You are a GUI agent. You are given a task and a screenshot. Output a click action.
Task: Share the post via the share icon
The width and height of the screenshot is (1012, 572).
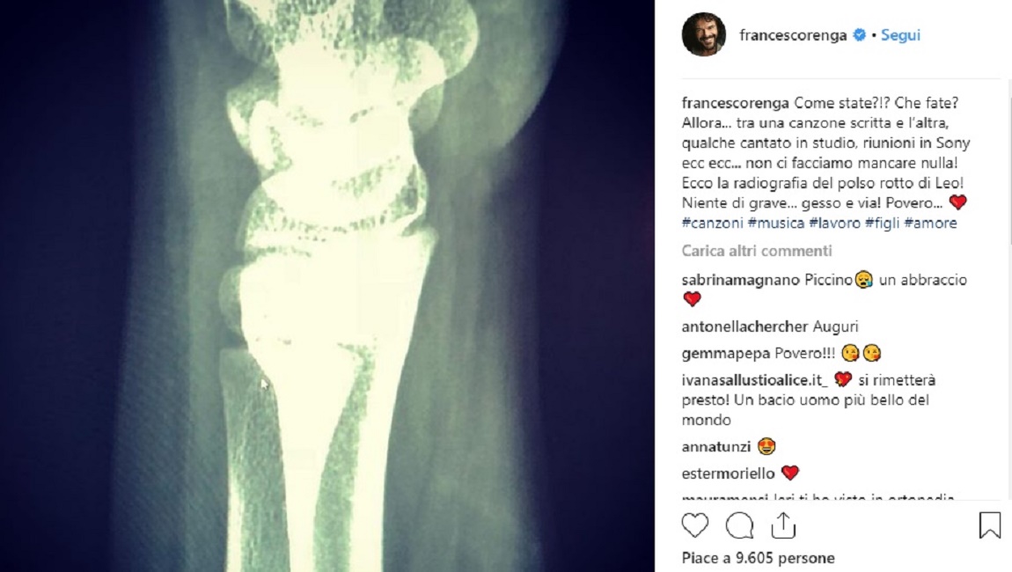[783, 525]
